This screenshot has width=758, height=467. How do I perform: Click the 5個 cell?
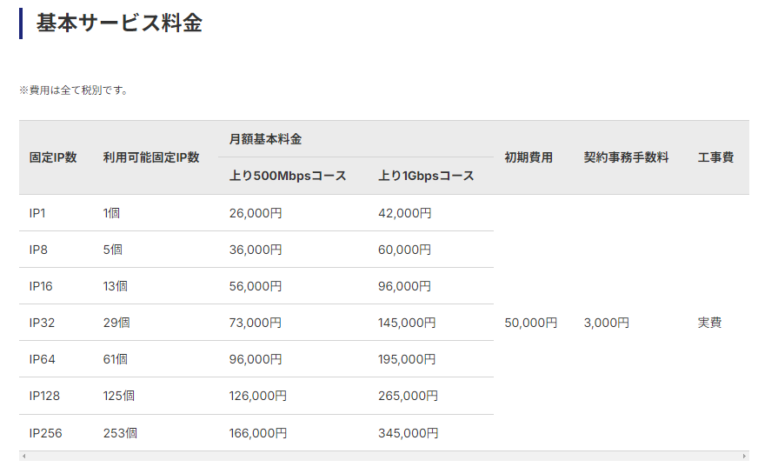[x=113, y=250]
